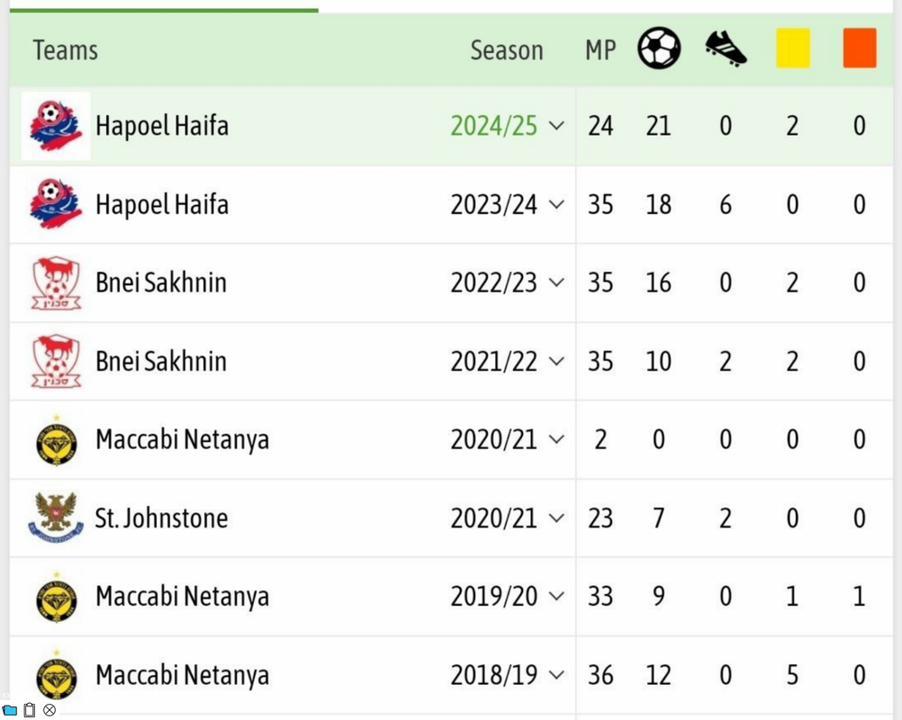This screenshot has height=720, width=902.
Task: Click the assists boot column icon
Action: tap(726, 49)
